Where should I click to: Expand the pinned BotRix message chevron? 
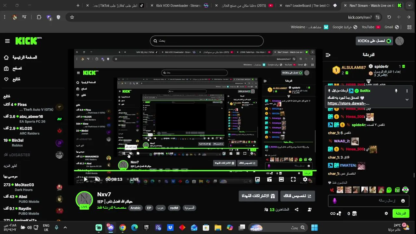(407, 99)
